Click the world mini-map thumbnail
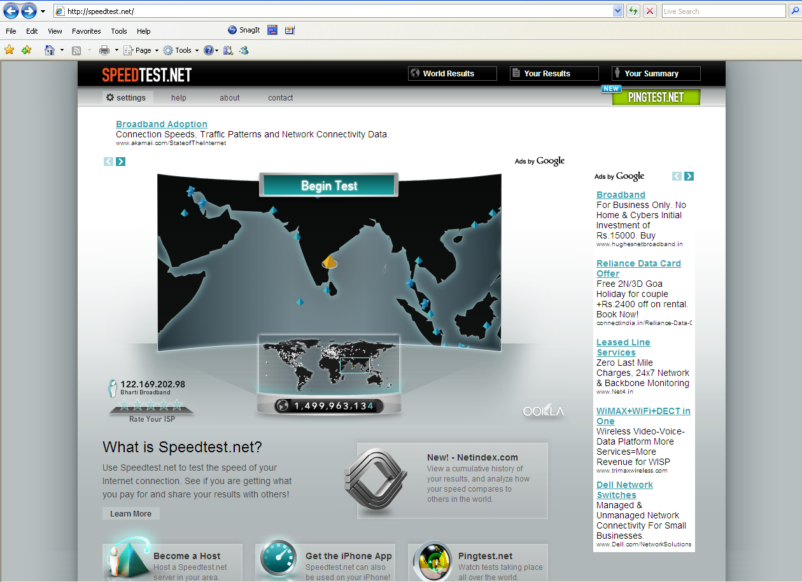The width and height of the screenshot is (802, 582). 328,364
